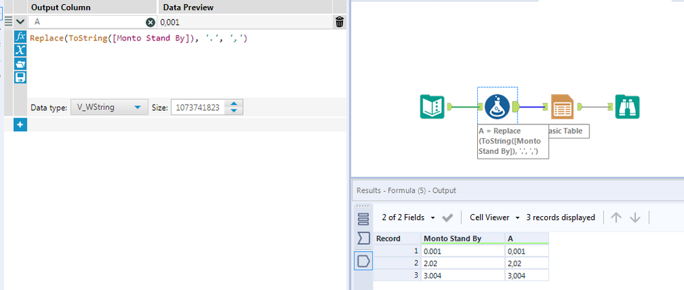
Task: Select the Basic Table tool on canvas
Action: pyautogui.click(x=563, y=107)
